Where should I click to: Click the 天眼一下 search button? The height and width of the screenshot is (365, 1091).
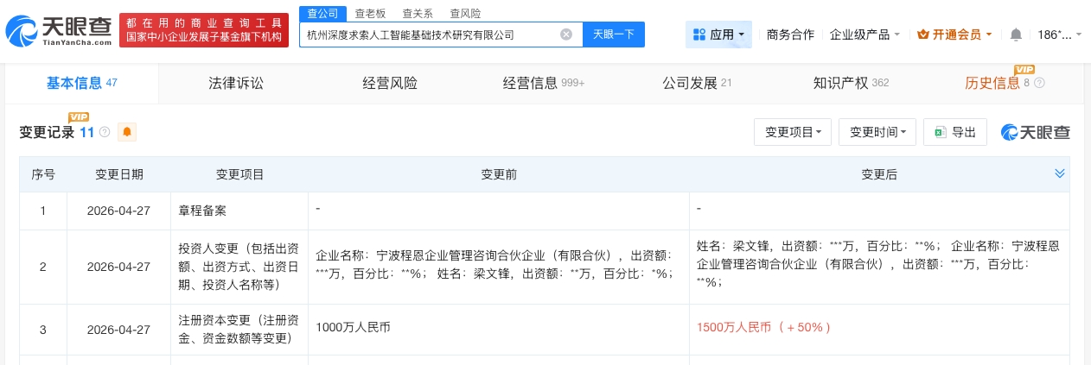pyautogui.click(x=614, y=35)
